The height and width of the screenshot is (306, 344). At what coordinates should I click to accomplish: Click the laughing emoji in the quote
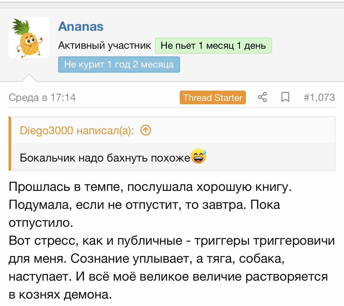click(200, 156)
